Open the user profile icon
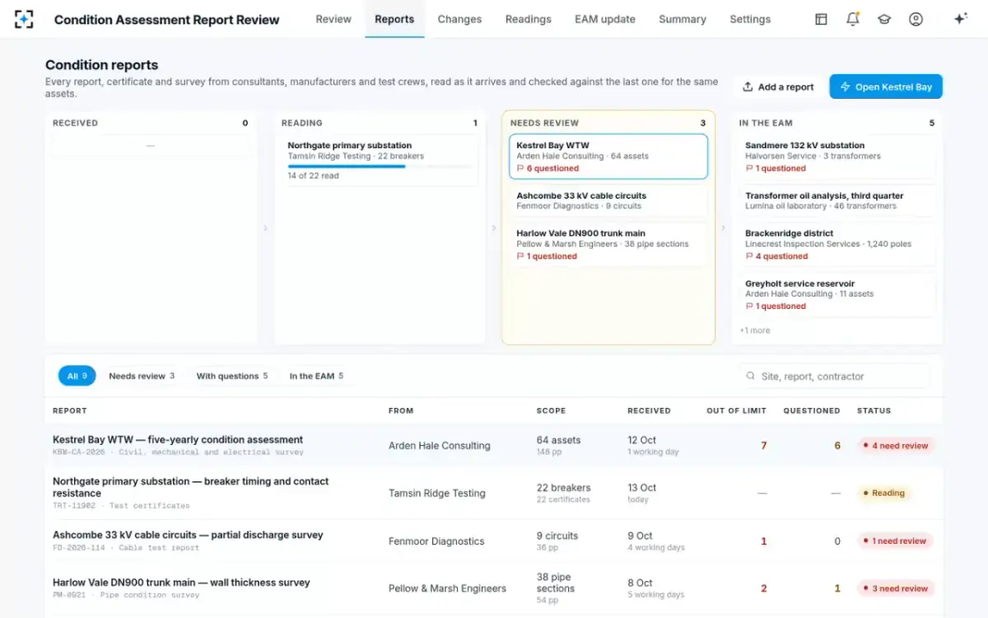The height and width of the screenshot is (618, 988). point(916,19)
